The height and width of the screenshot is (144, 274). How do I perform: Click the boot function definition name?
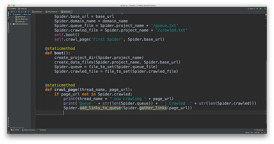point(59,53)
